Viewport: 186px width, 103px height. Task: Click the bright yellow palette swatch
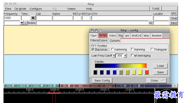click(x=140, y=72)
